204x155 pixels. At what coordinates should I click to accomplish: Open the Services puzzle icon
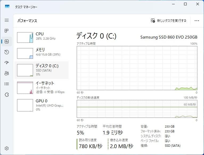click(x=7, y=95)
